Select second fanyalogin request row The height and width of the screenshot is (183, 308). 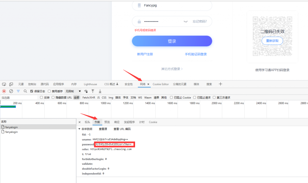tap(38, 132)
